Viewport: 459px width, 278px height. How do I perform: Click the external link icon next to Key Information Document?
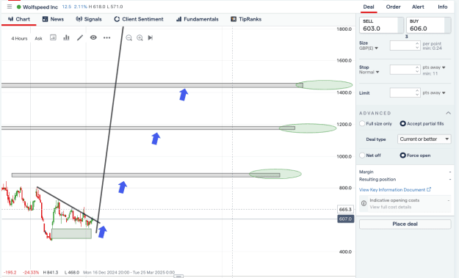click(429, 189)
